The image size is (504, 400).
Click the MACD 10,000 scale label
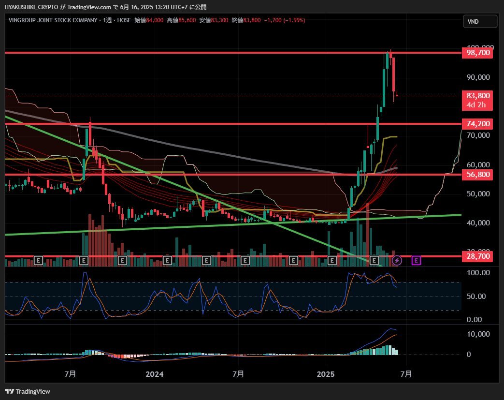click(478, 334)
